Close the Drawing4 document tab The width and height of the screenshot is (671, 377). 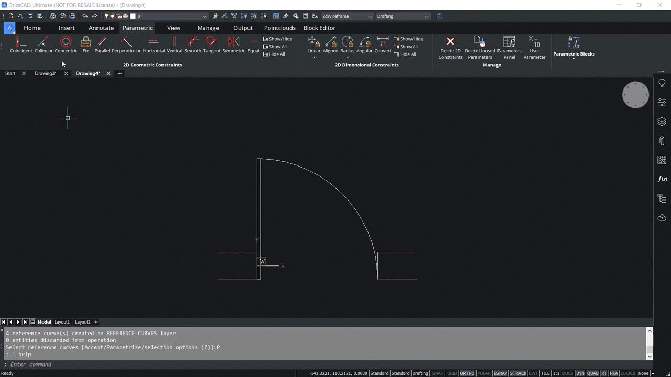click(x=109, y=73)
